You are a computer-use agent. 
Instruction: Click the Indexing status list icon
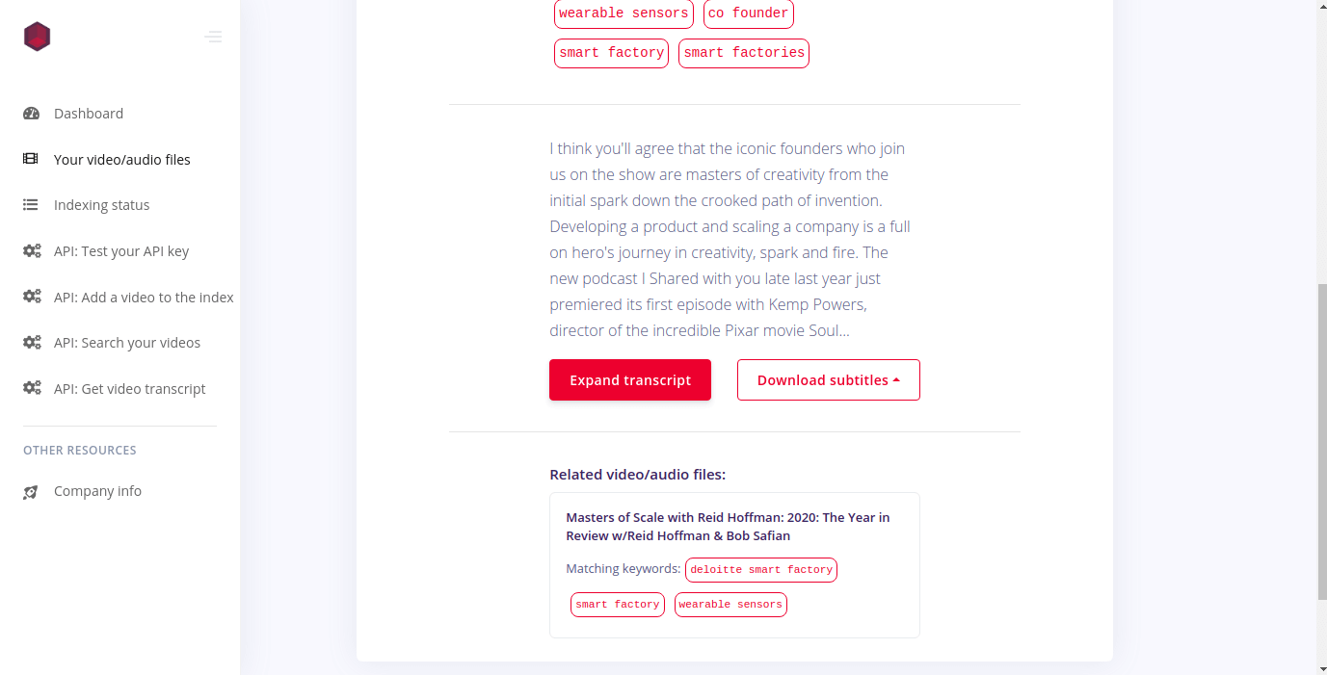tap(32, 205)
